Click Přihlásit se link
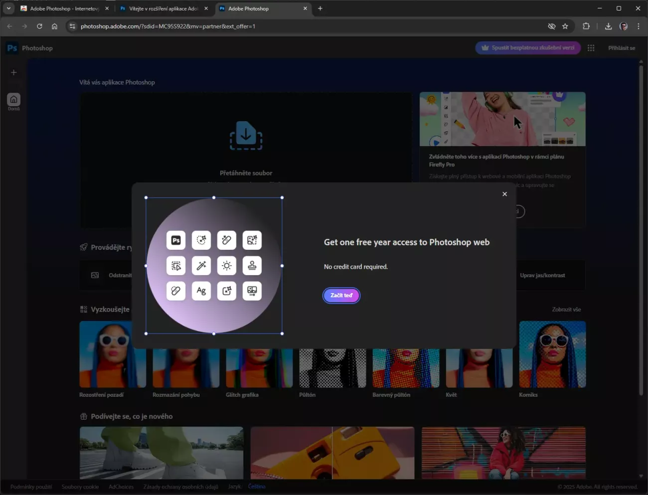This screenshot has width=648, height=495. (621, 48)
